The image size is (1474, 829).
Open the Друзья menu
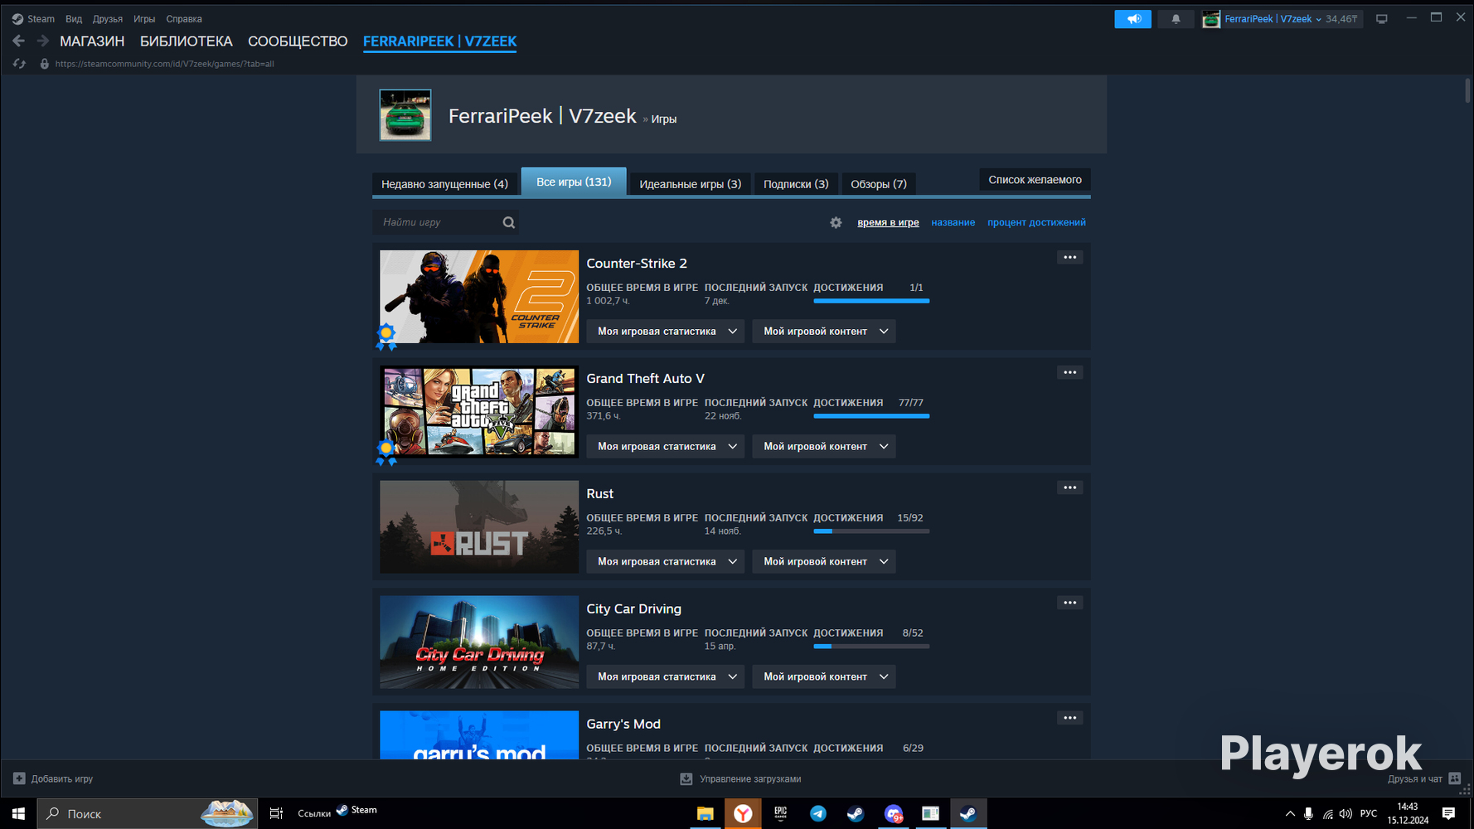(108, 19)
